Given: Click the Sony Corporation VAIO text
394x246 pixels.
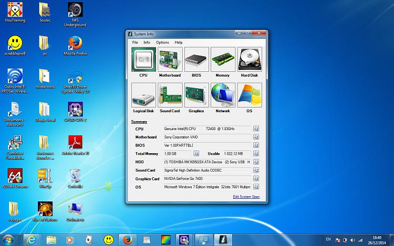Looking at the screenshot, I should click(181, 137).
